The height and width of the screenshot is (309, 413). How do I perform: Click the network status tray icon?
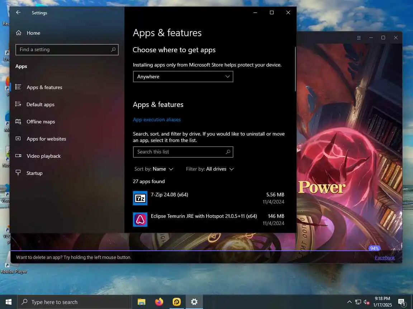click(358, 302)
